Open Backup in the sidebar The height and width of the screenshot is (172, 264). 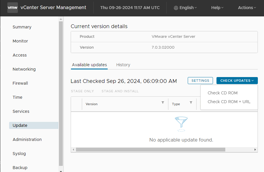click(20, 168)
